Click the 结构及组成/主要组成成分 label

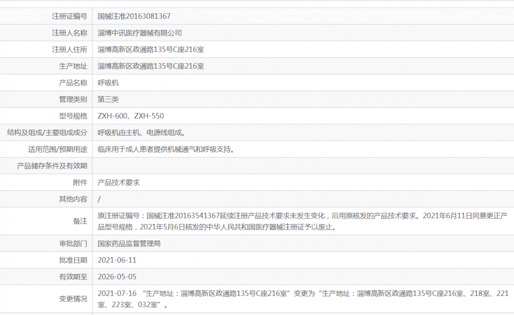(x=47, y=133)
